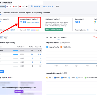Click the keywords value 10 in last row
This screenshot has height=96, width=97.
tap(40, 66)
